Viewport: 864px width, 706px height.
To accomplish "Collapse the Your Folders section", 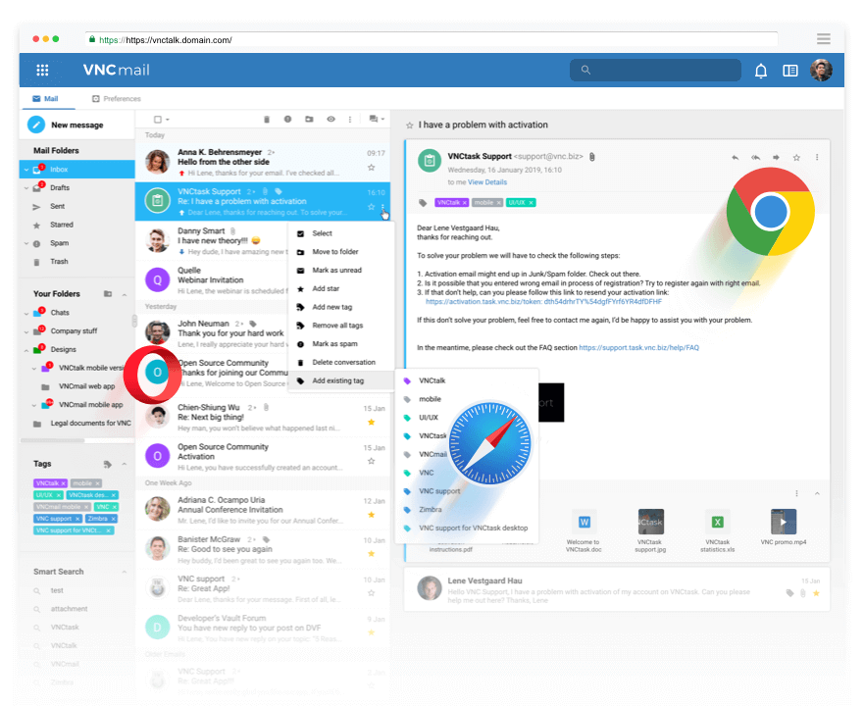I will pos(125,295).
